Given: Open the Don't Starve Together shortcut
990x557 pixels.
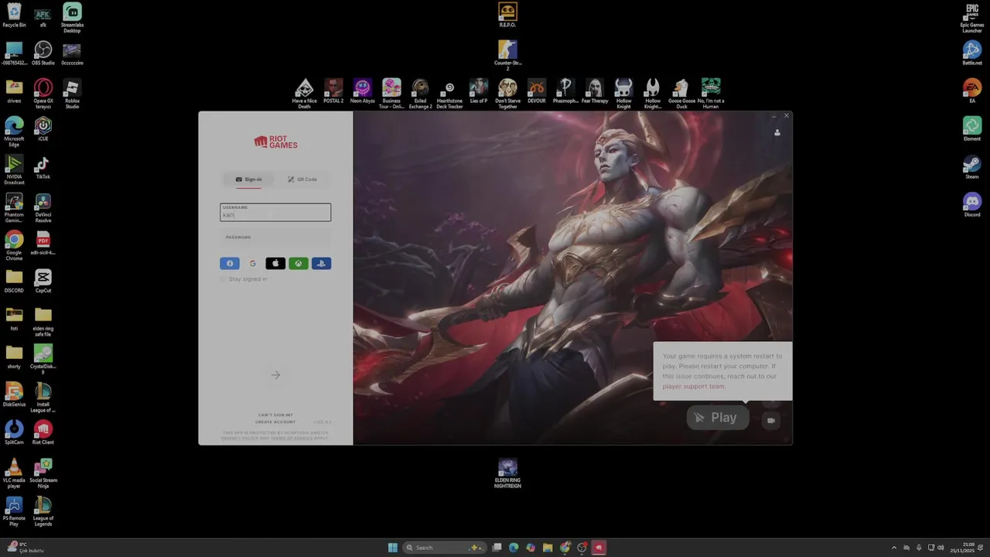Looking at the screenshot, I should (507, 94).
